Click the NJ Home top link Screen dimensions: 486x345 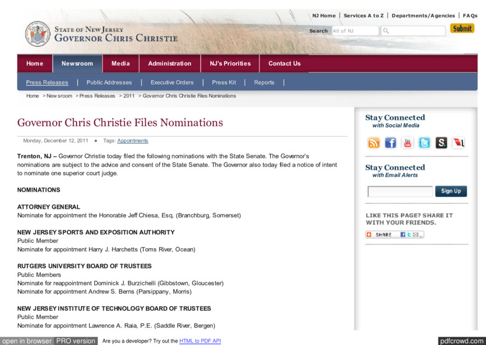pyautogui.click(x=324, y=16)
